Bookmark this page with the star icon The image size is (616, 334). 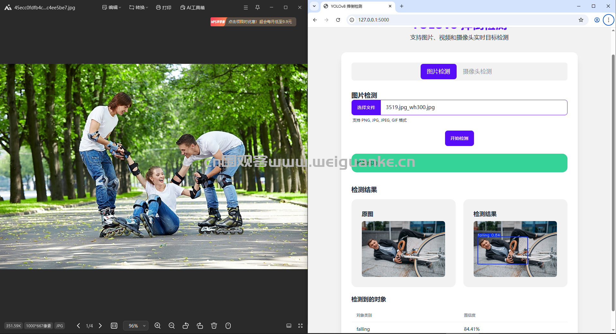(x=581, y=20)
